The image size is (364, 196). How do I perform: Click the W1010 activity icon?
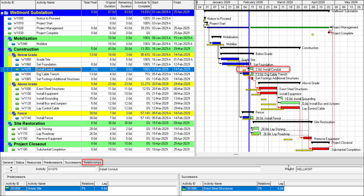[10, 23]
